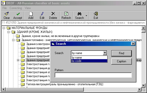The height and width of the screenshot is (93, 147).
Task: Click the folder icon of ЗДАНИЯ (КРОМЕ ЖИЛЫХ)
Action: pos(13,32)
